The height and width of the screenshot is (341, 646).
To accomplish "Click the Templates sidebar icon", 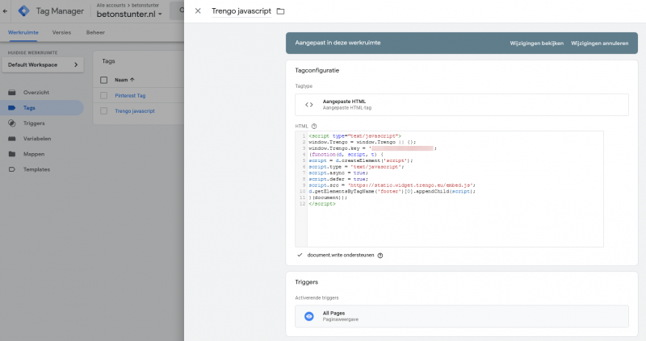I will click(12, 169).
